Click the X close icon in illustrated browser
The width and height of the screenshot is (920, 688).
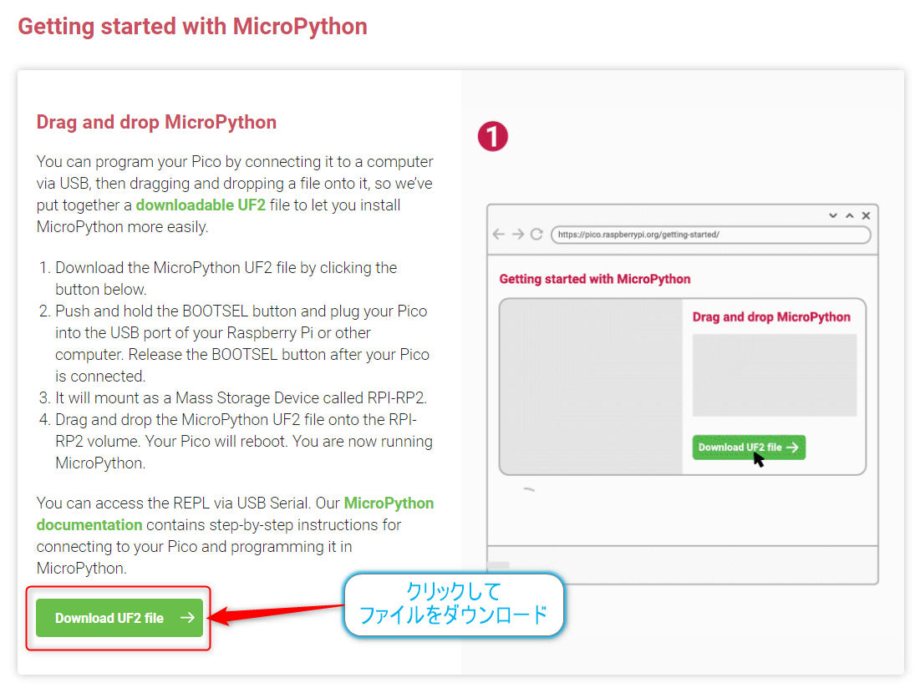pyautogui.click(x=866, y=215)
